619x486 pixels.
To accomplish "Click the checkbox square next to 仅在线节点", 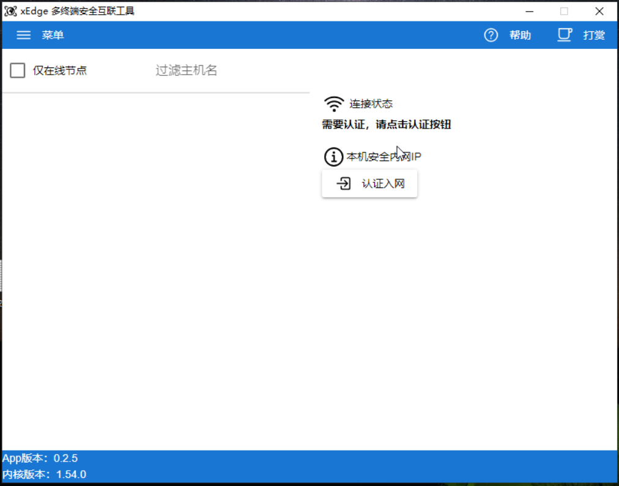I will pos(17,70).
